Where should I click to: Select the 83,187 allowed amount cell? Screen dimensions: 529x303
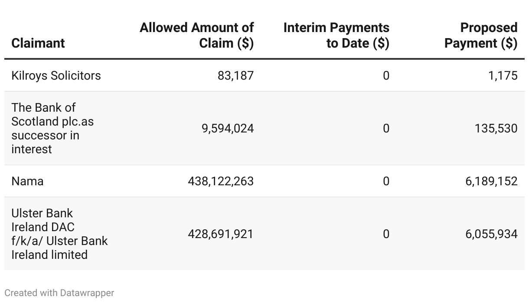(235, 75)
